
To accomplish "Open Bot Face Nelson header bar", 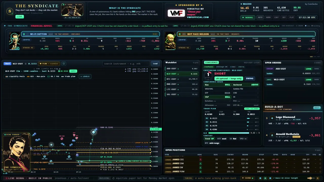I will (246, 34).
